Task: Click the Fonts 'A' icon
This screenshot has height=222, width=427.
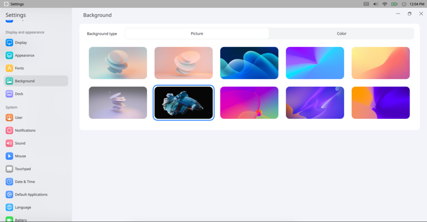Action: pos(9,68)
